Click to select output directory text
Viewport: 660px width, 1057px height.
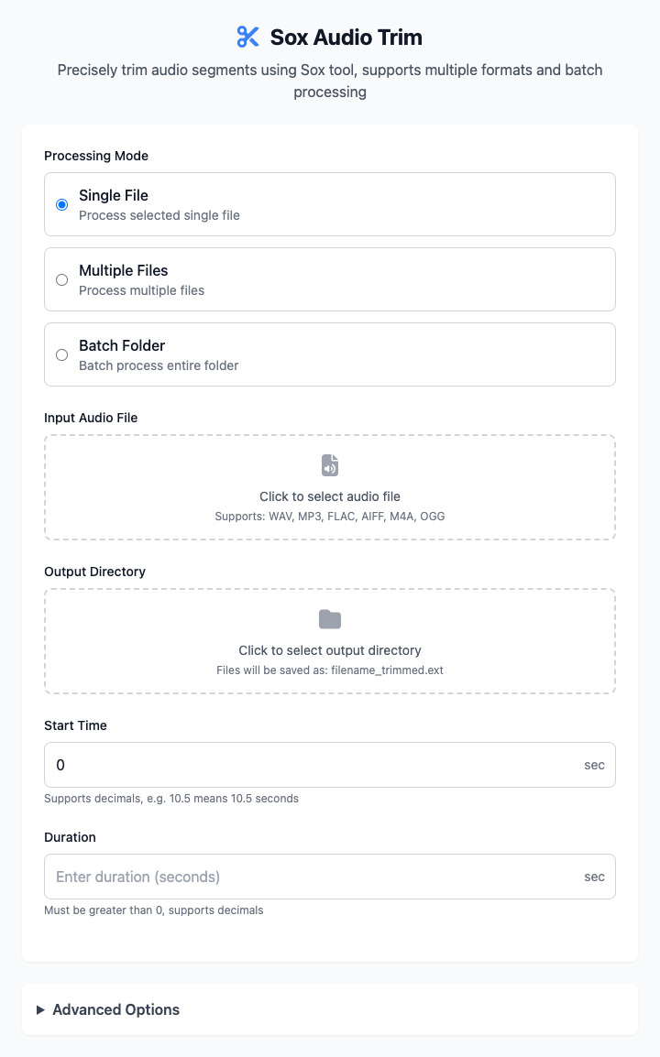(x=330, y=650)
